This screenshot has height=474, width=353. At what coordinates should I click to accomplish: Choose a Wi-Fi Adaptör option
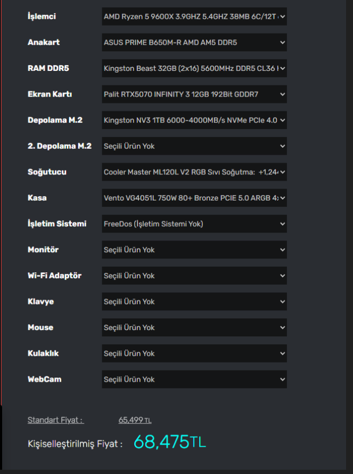pos(194,275)
